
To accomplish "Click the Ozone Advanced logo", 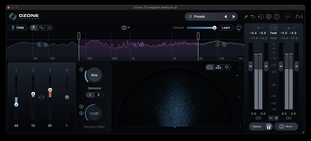I will point(24,17).
